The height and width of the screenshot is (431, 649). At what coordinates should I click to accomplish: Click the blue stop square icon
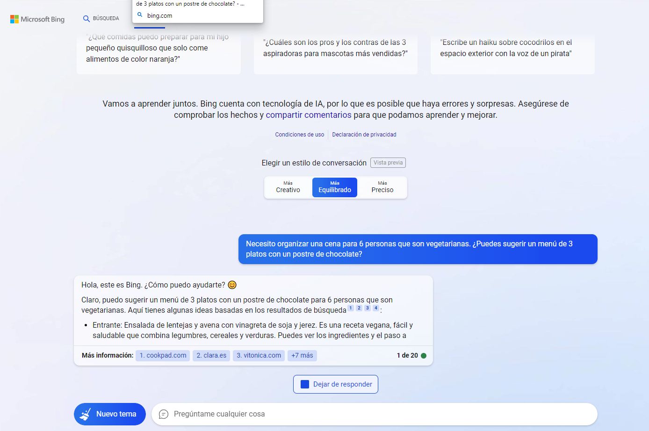(x=305, y=384)
